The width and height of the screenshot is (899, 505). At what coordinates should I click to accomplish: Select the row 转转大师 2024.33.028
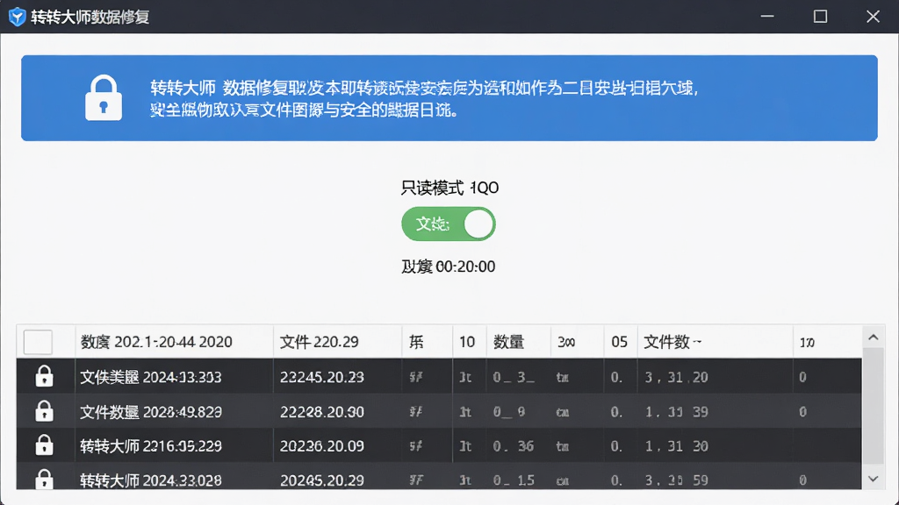(439, 476)
